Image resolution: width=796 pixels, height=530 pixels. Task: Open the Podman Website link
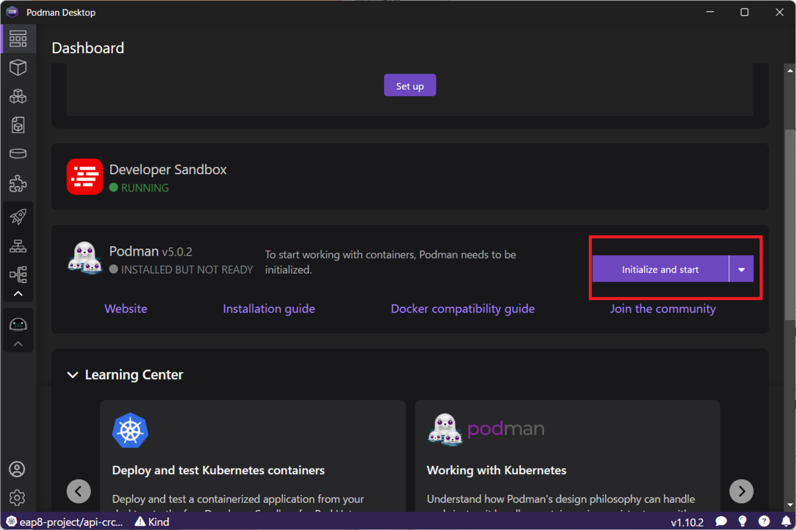pos(126,309)
